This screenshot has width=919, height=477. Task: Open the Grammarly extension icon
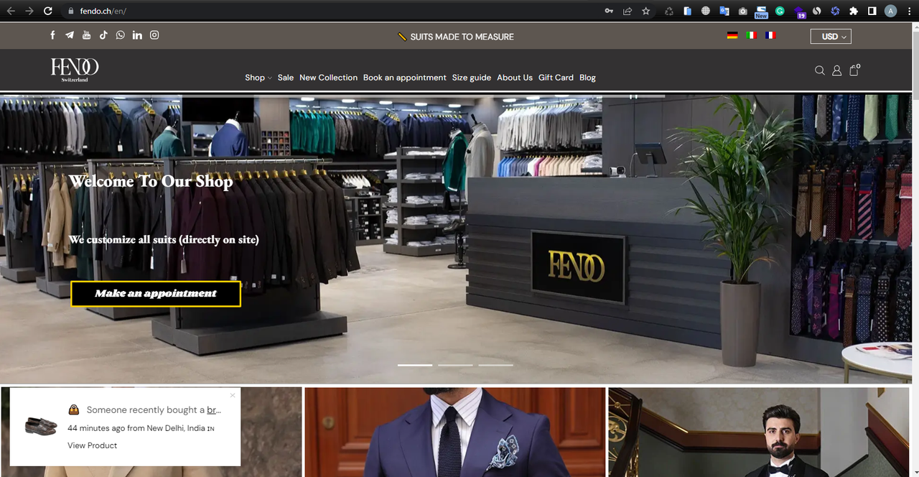point(780,11)
